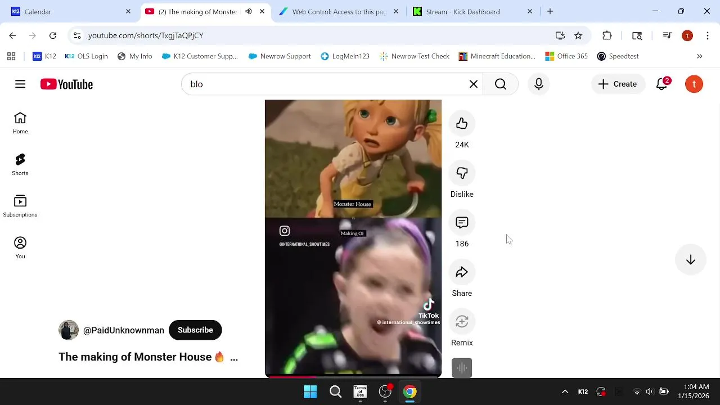View site information icon in address bar
The height and width of the screenshot is (405, 720).
click(78, 35)
